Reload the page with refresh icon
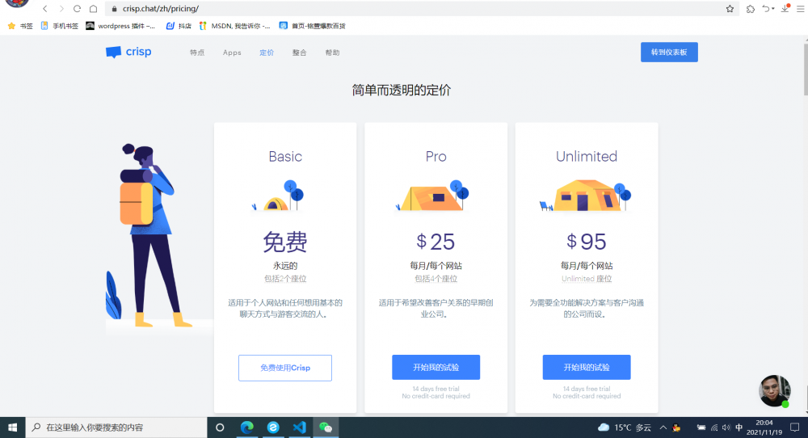This screenshot has width=808, height=438. point(78,9)
